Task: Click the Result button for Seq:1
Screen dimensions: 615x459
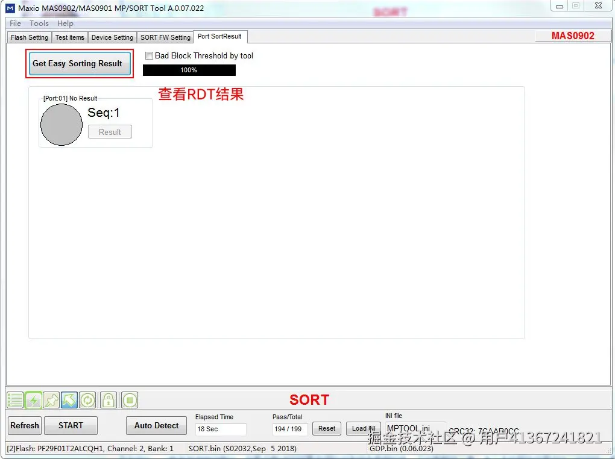Action: tap(110, 132)
